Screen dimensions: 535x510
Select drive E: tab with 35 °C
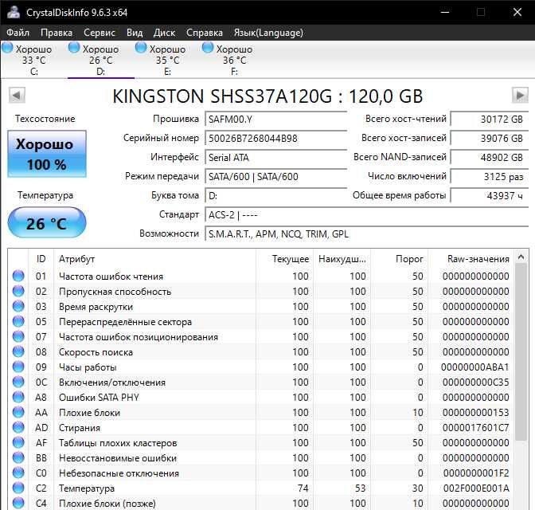click(x=167, y=60)
